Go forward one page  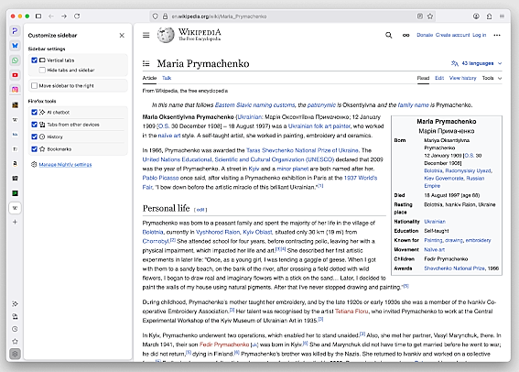pyautogui.click(x=64, y=16)
